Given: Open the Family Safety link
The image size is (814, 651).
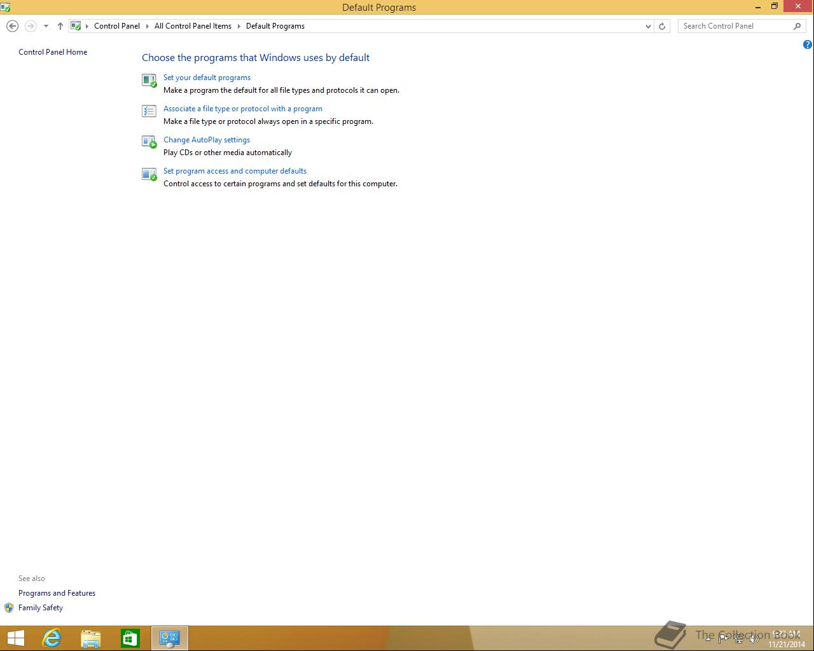Looking at the screenshot, I should (41, 607).
